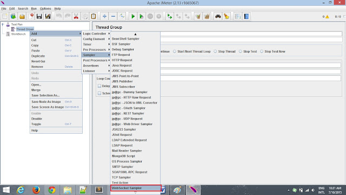The image size is (346, 195).
Task: Click the Shutdown test icon
Action: tap(158, 16)
